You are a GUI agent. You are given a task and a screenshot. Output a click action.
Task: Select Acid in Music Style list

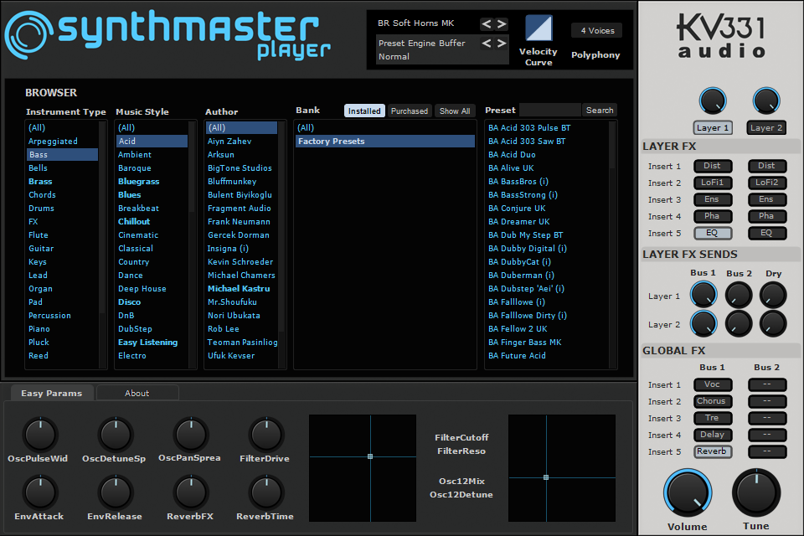click(152, 141)
